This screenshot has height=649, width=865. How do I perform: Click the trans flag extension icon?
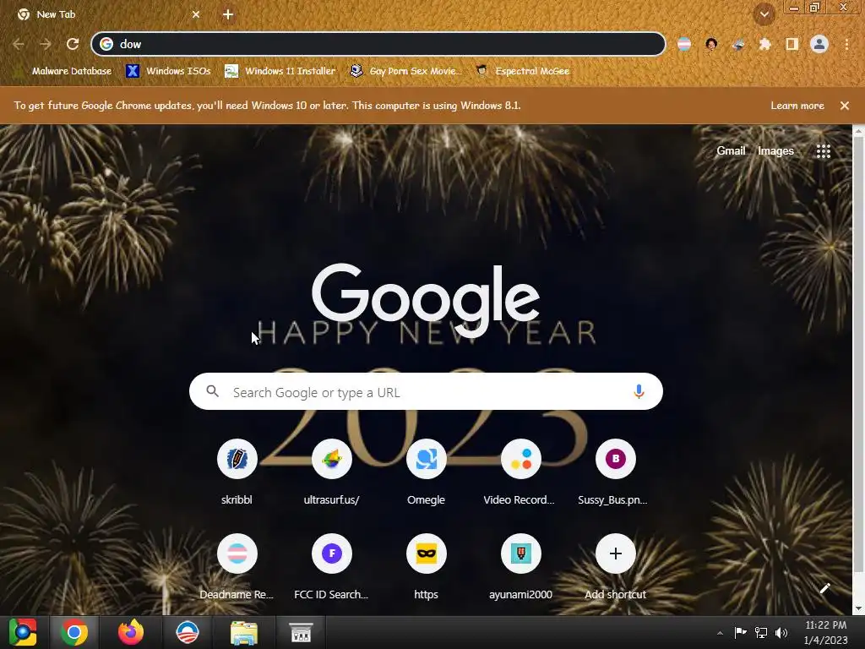(684, 44)
